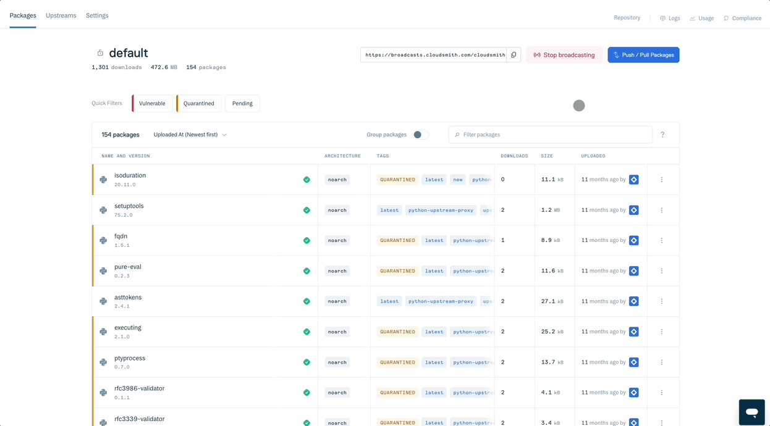The width and height of the screenshot is (770, 426).
Task: Click the help question mark icon
Action: click(x=662, y=135)
